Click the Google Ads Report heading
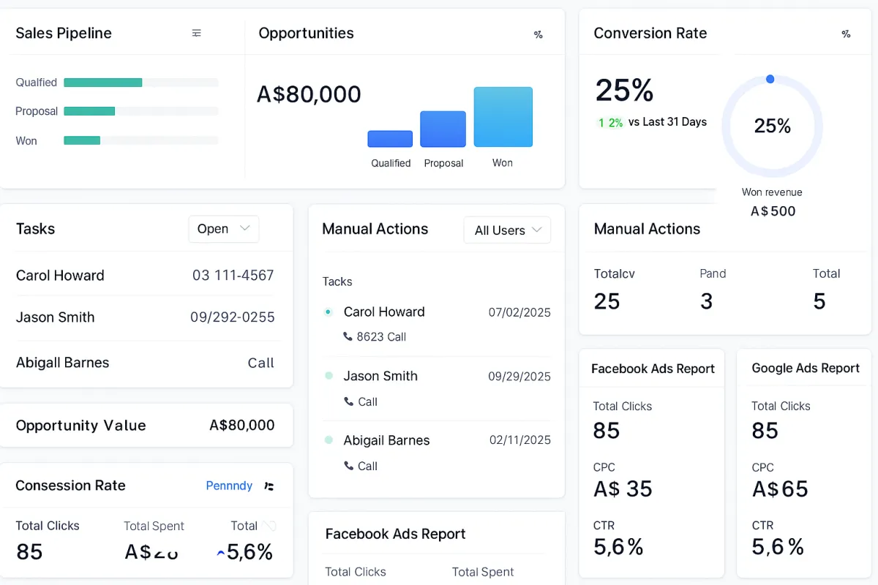Image resolution: width=878 pixels, height=585 pixels. pyautogui.click(x=806, y=369)
